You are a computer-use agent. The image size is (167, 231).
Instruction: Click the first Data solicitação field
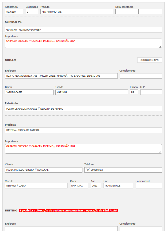coord(127,12)
